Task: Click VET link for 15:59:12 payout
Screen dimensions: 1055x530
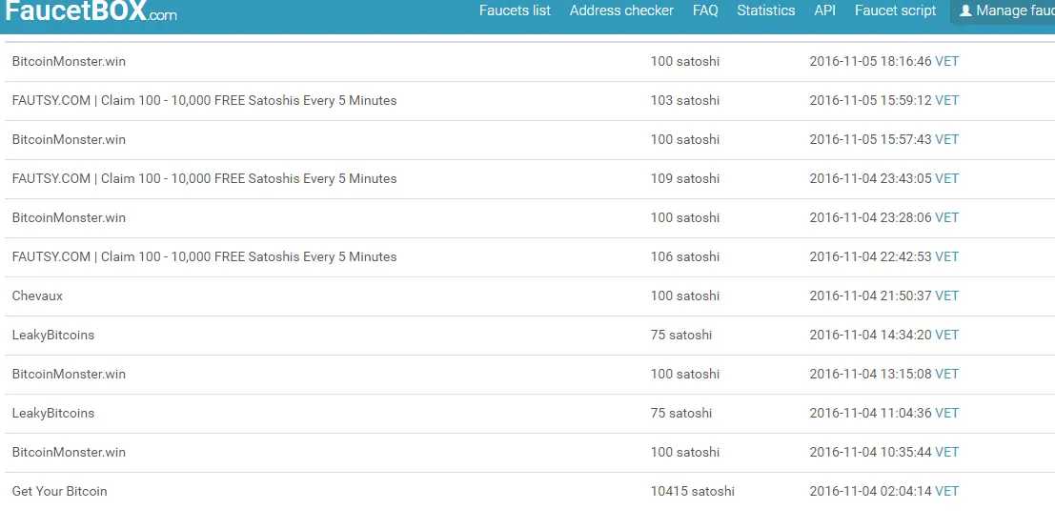Action: (946, 100)
